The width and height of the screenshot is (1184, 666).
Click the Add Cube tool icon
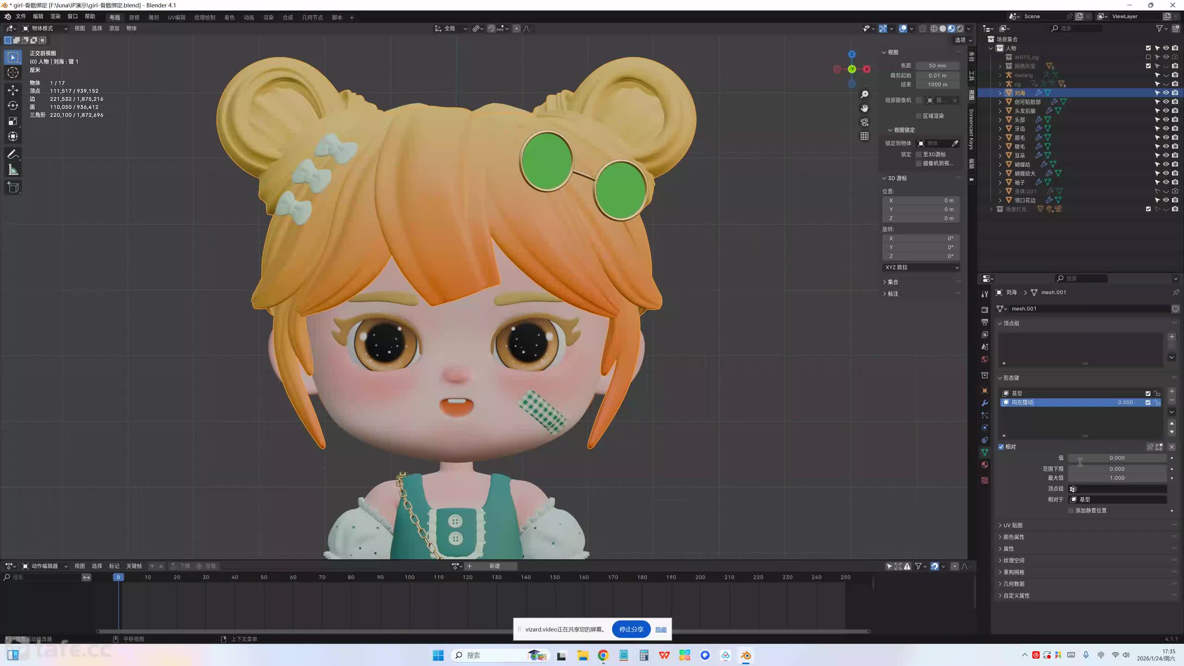pyautogui.click(x=13, y=187)
